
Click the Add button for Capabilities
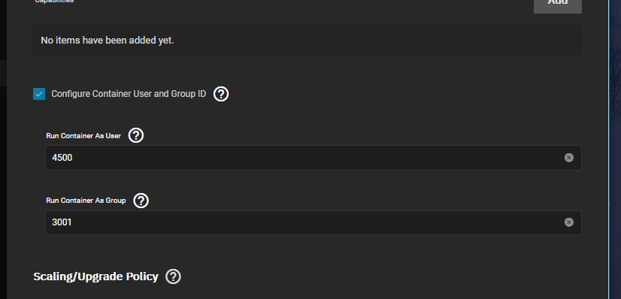pos(558,3)
